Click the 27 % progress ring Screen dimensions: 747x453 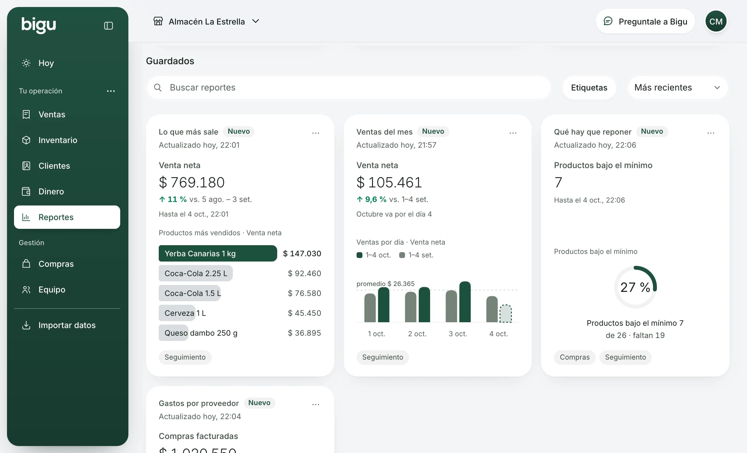click(x=635, y=287)
